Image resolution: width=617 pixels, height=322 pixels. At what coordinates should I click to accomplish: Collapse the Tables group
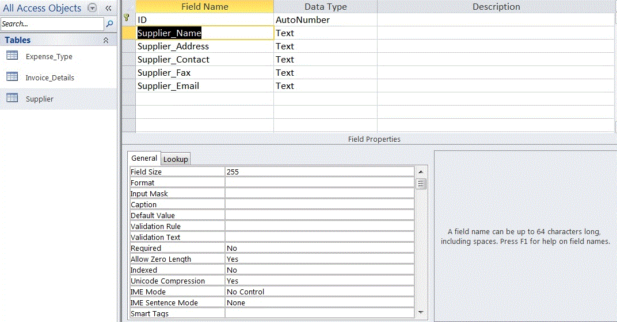106,40
